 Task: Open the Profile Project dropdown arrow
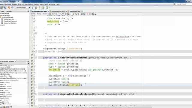coord(49,7)
